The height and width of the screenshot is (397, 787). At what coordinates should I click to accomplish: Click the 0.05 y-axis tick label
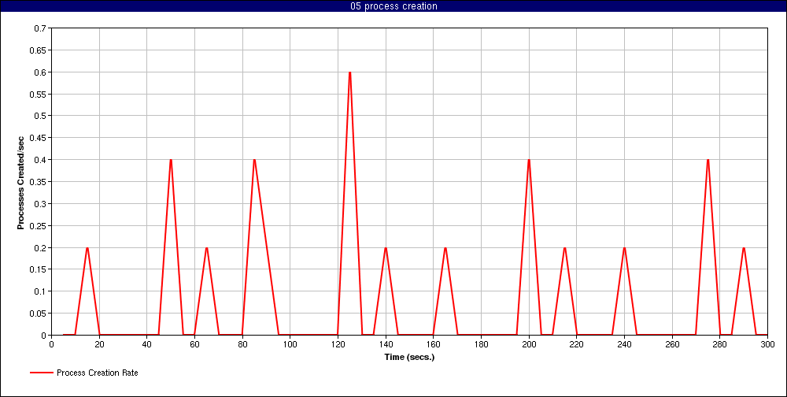pyautogui.click(x=38, y=313)
